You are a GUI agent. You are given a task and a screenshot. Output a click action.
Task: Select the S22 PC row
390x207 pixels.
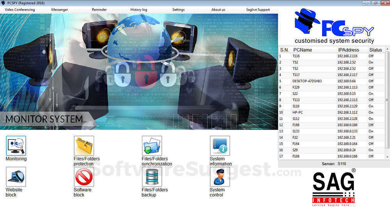[x=331, y=94]
